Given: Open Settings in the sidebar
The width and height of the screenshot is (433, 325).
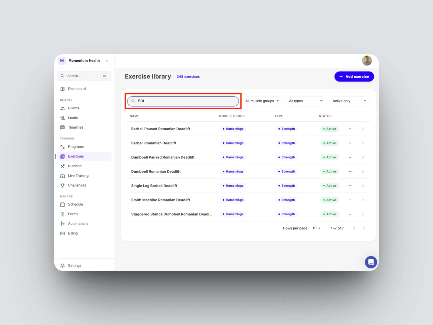Looking at the screenshot, I should [84, 266].
